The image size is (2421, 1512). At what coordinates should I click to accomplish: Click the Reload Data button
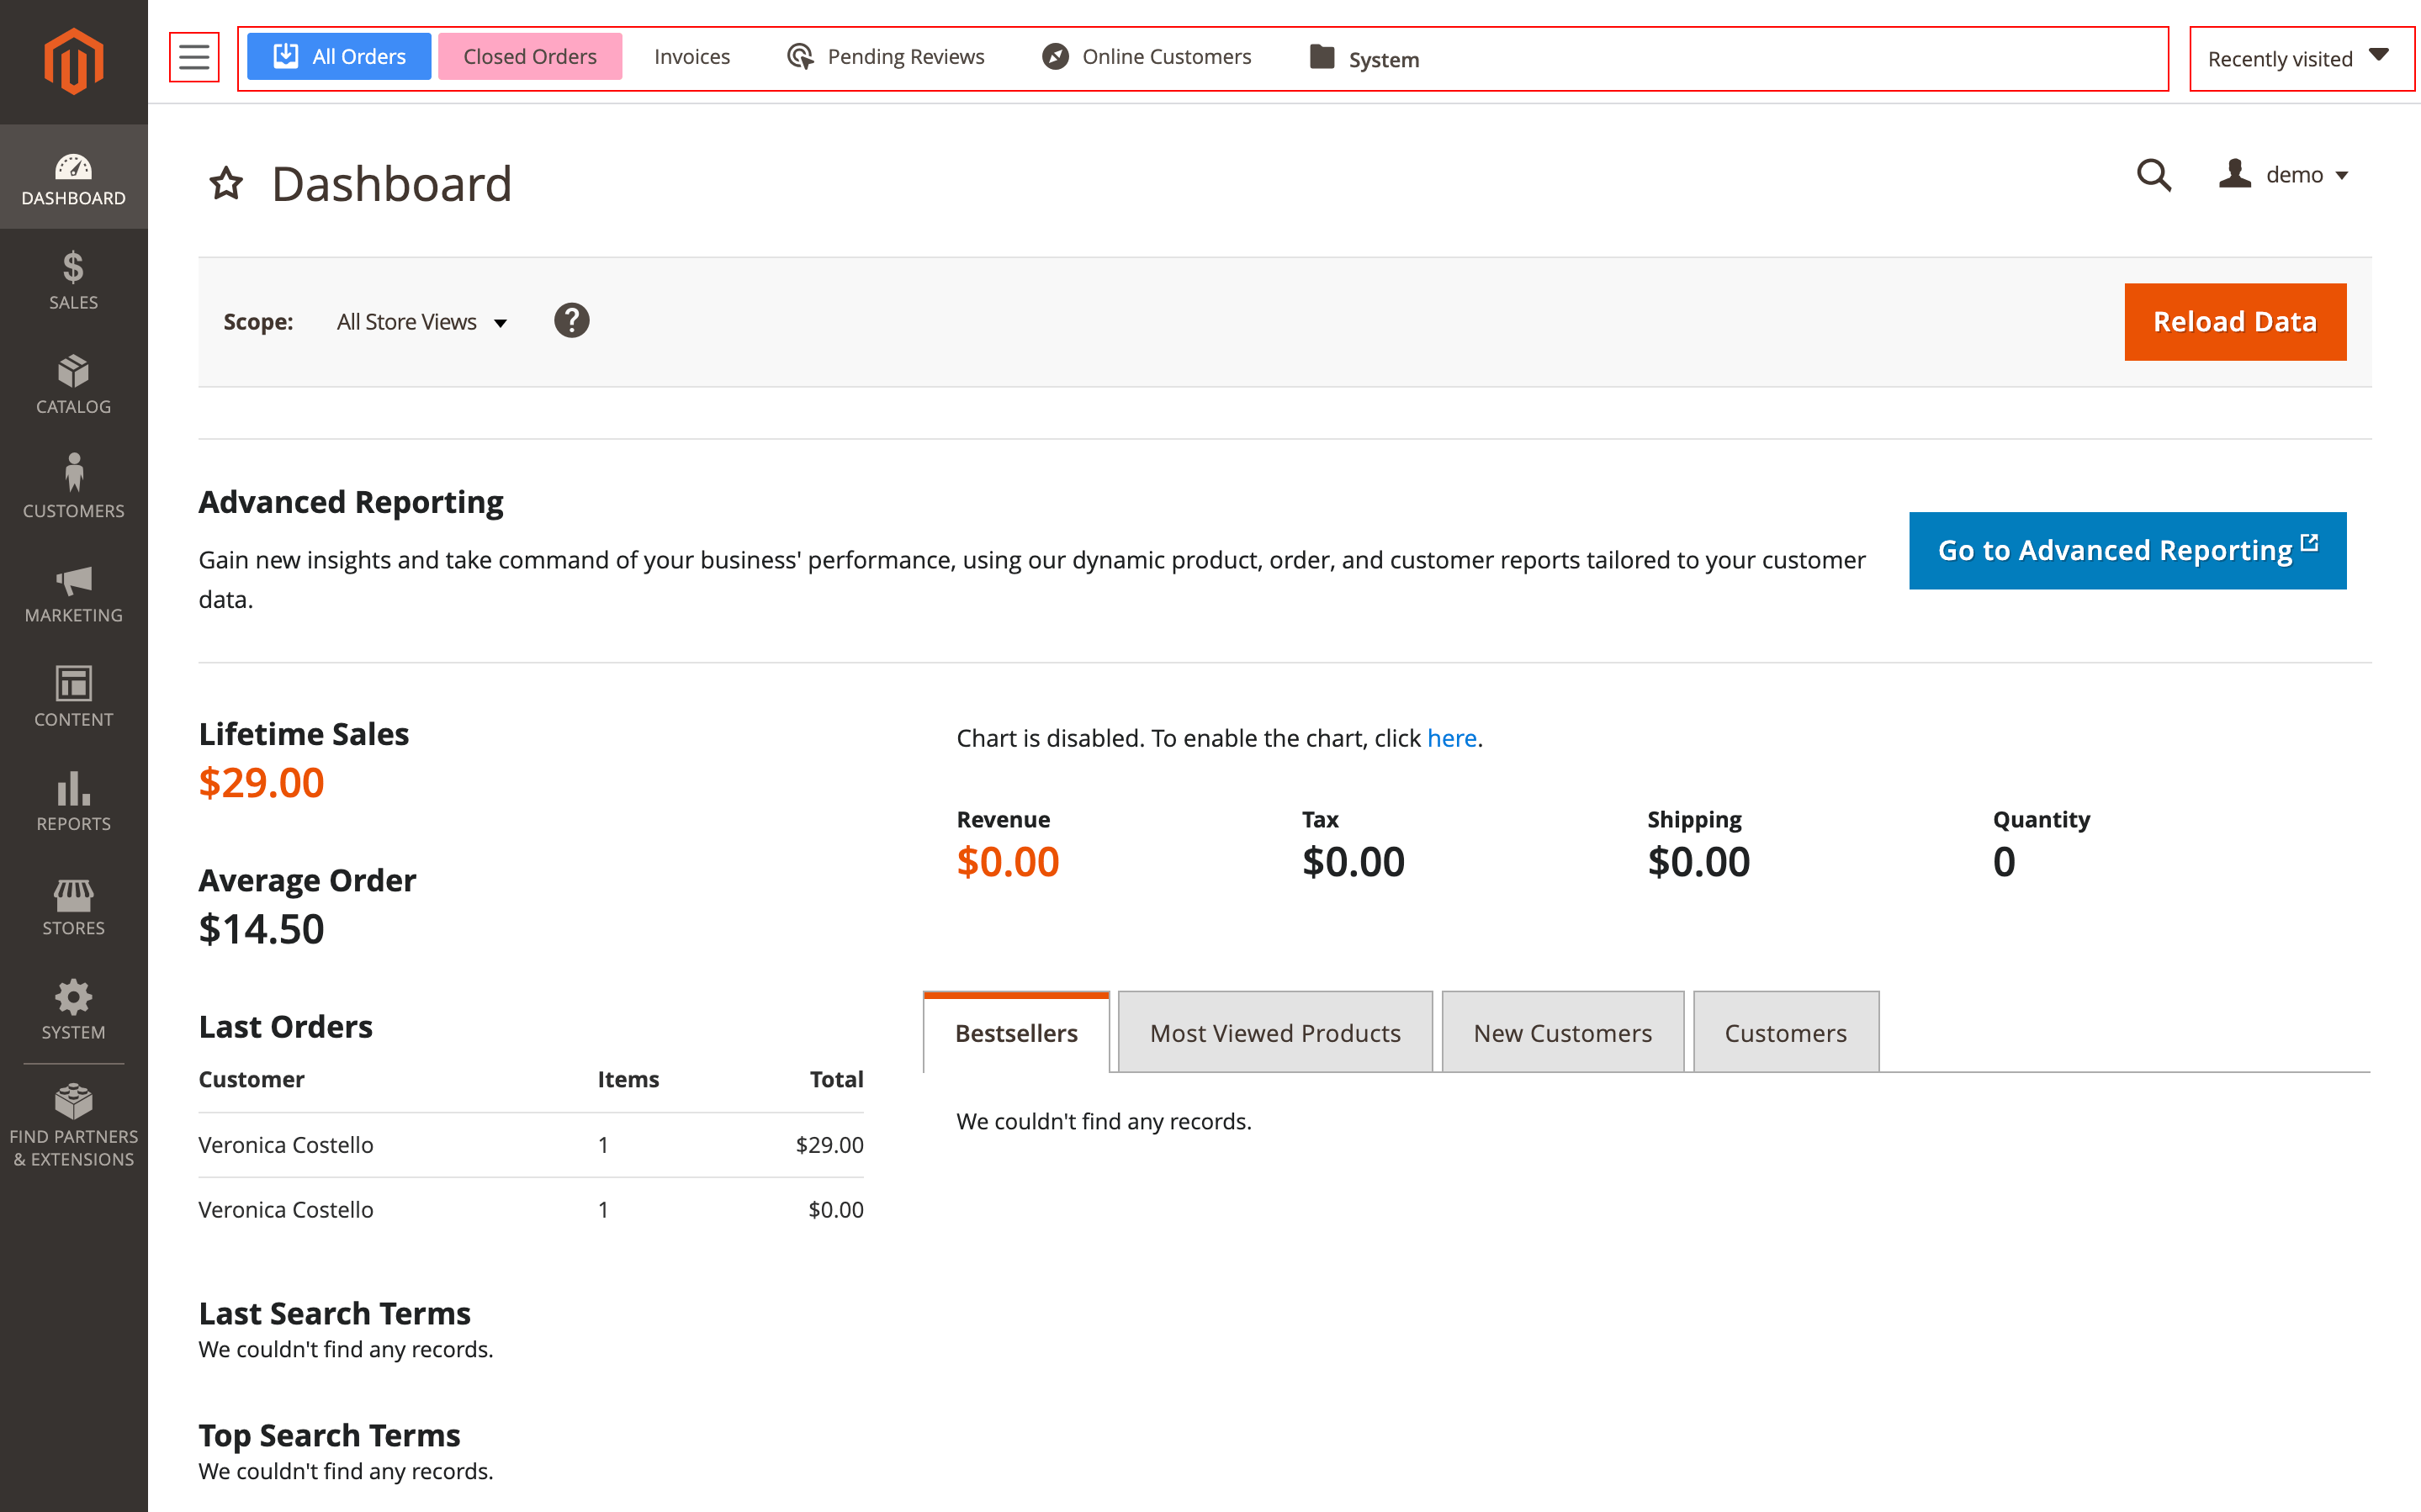pyautogui.click(x=2234, y=321)
